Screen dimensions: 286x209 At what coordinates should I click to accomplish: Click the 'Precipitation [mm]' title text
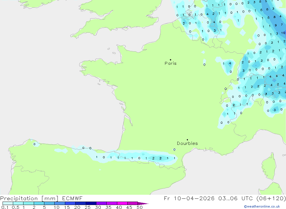click(x=29, y=198)
